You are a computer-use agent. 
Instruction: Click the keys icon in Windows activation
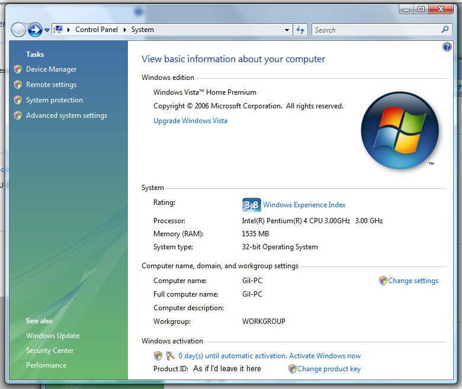(170, 356)
